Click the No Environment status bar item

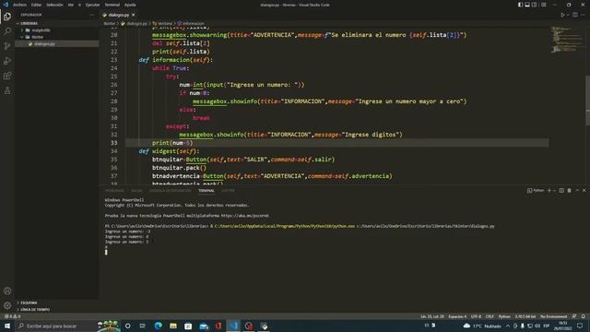point(553,316)
